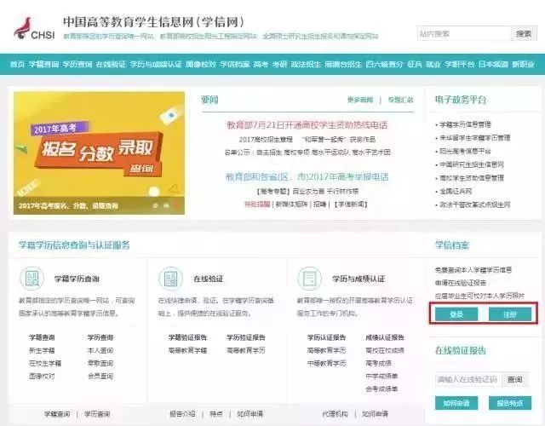This screenshot has width=545, height=426.
Task: Open the 学信档案 navigation item
Action: [x=236, y=65]
